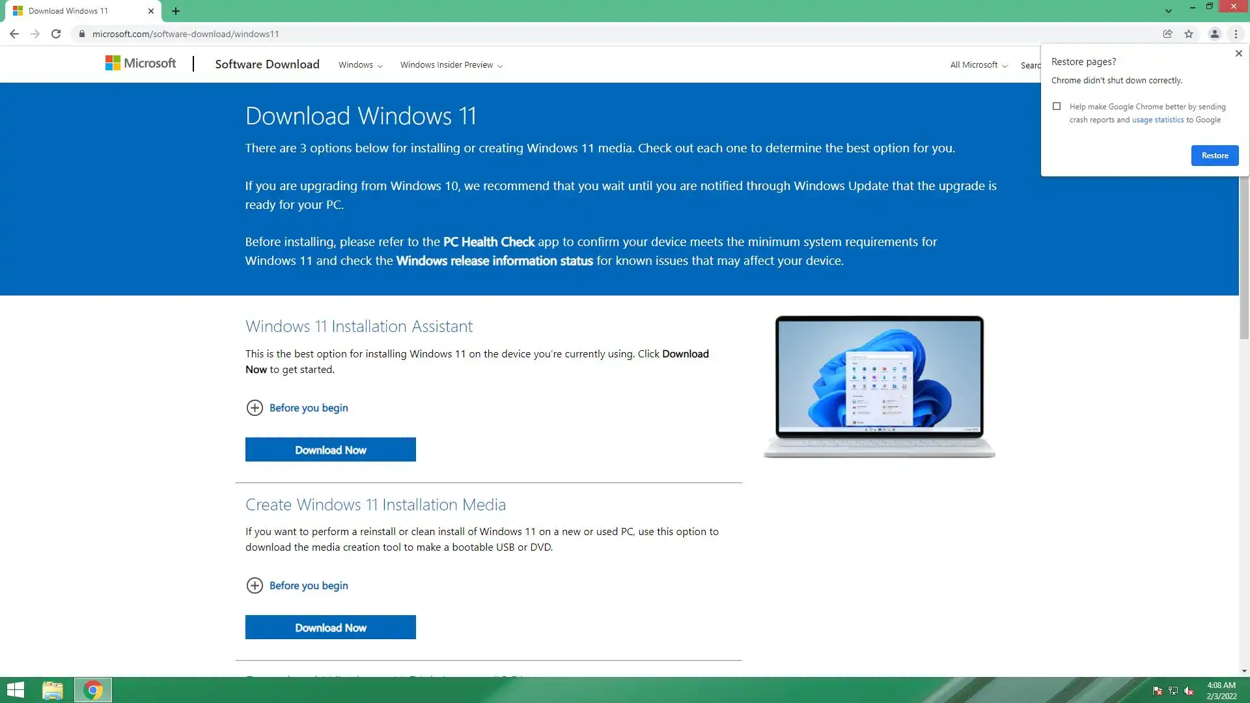Image resolution: width=1250 pixels, height=703 pixels.
Task: Reload the page with the refresh icon
Action: tap(56, 34)
